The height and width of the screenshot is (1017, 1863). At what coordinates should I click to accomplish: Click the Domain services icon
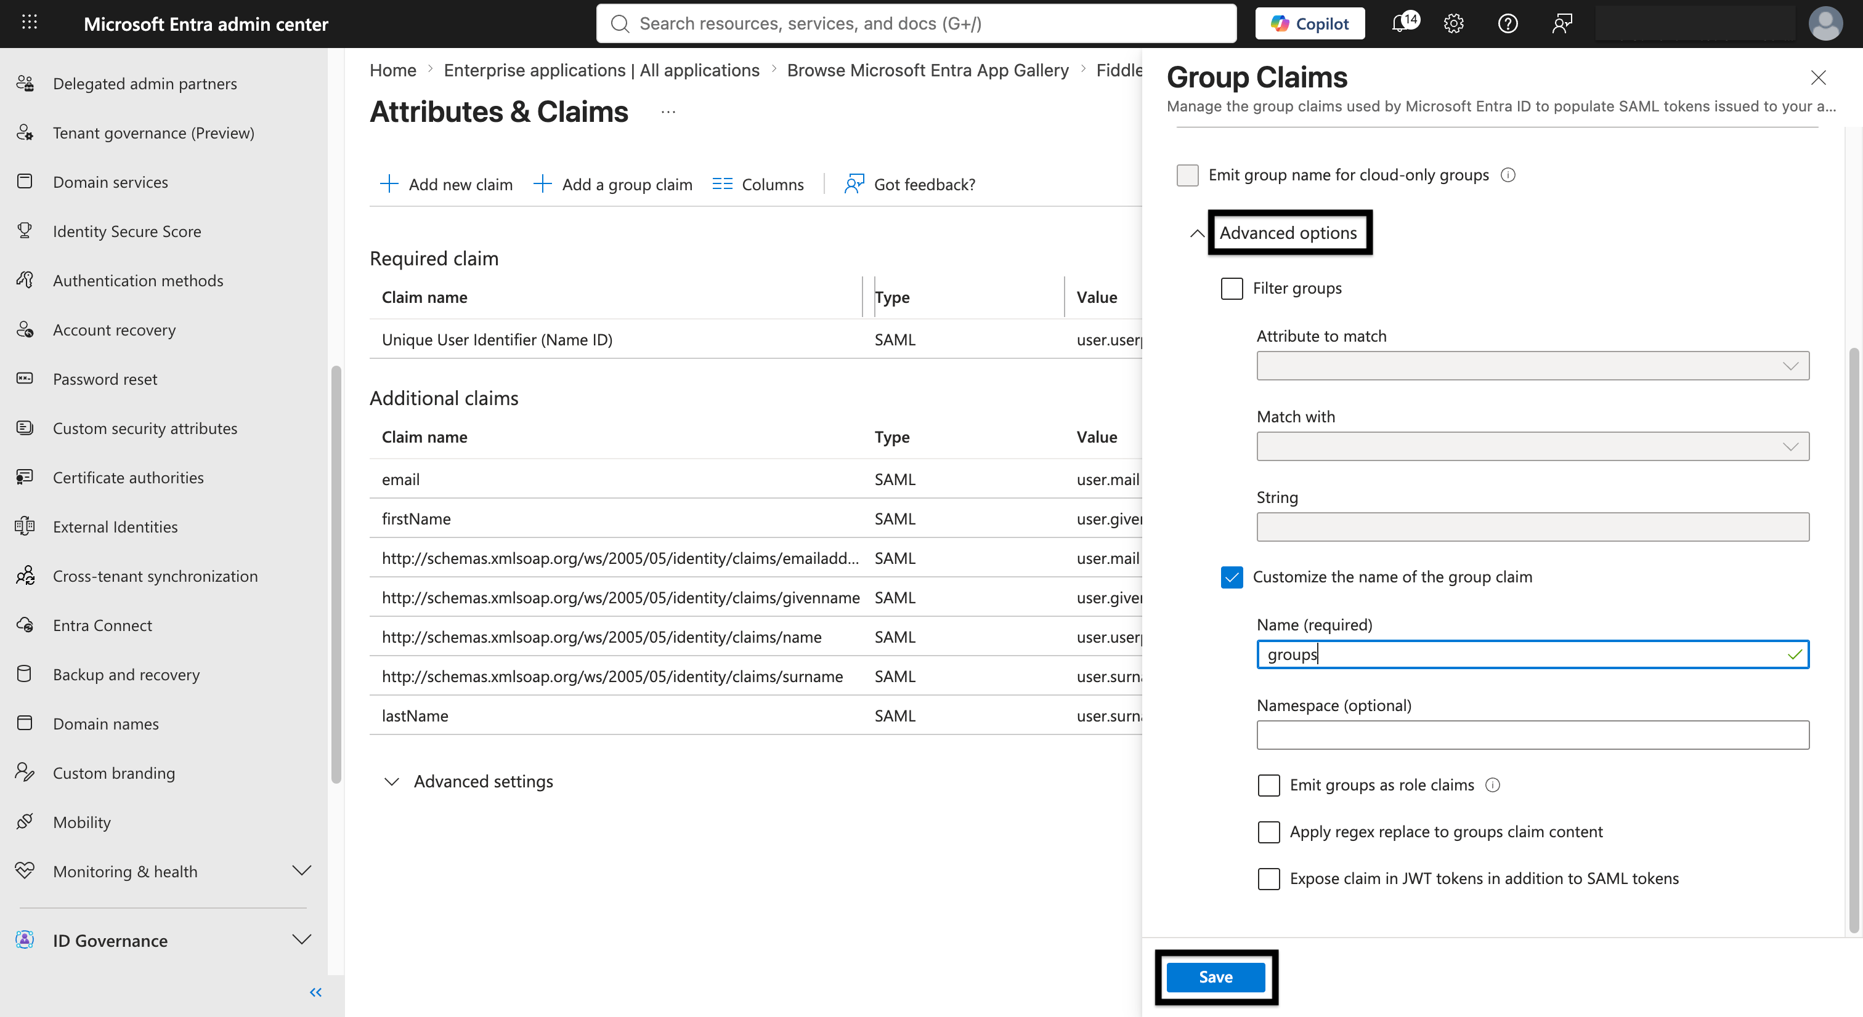tap(25, 182)
